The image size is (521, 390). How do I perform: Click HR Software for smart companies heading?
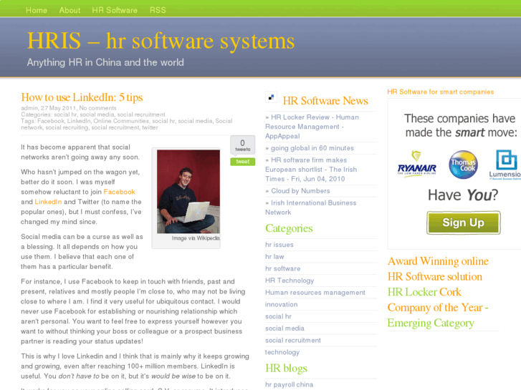pos(441,92)
